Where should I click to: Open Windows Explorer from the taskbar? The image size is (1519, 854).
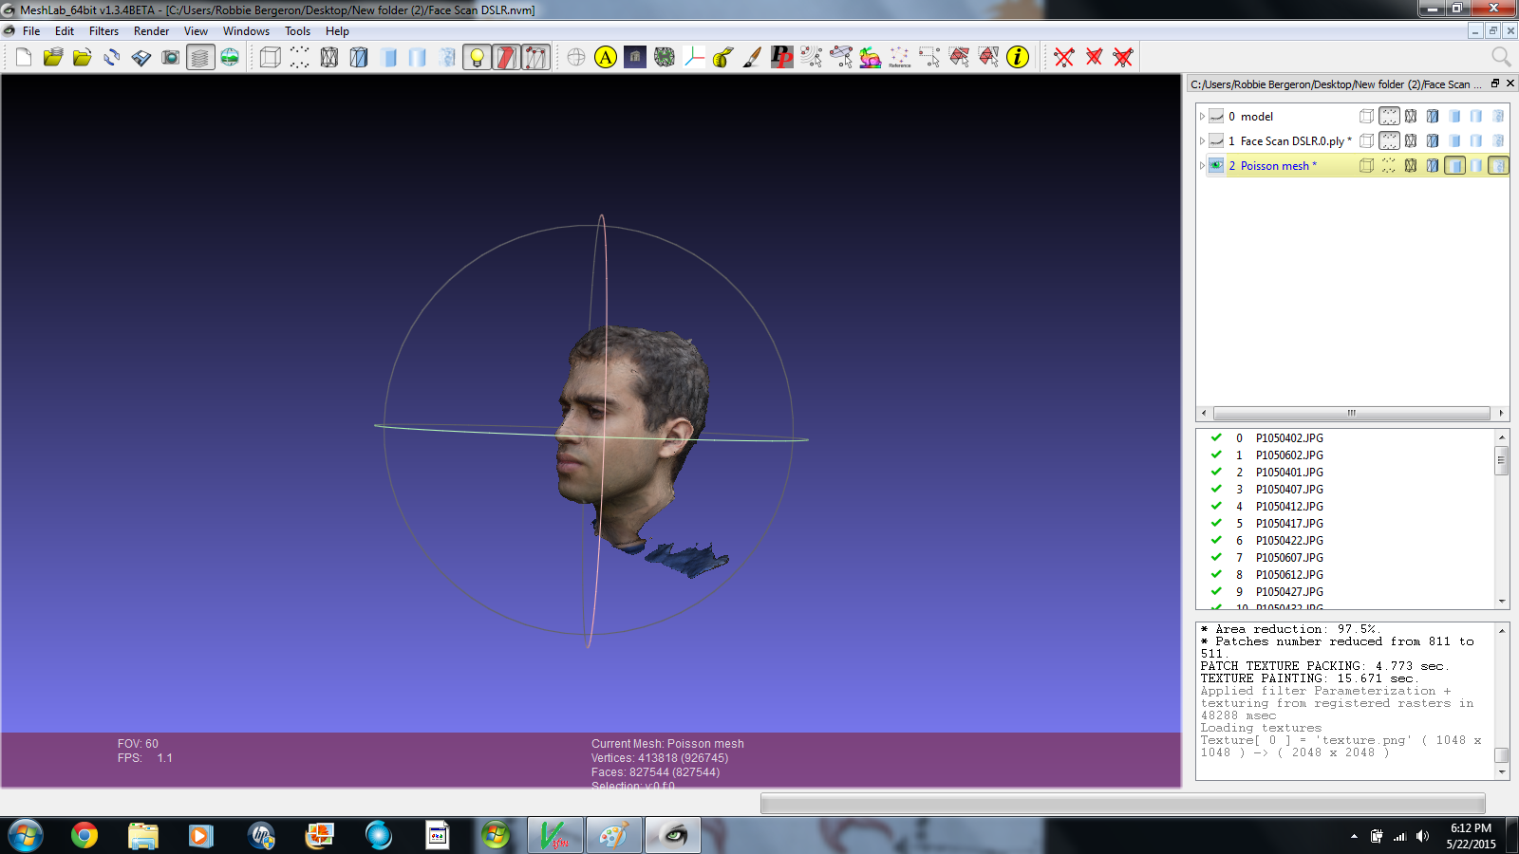click(x=142, y=836)
